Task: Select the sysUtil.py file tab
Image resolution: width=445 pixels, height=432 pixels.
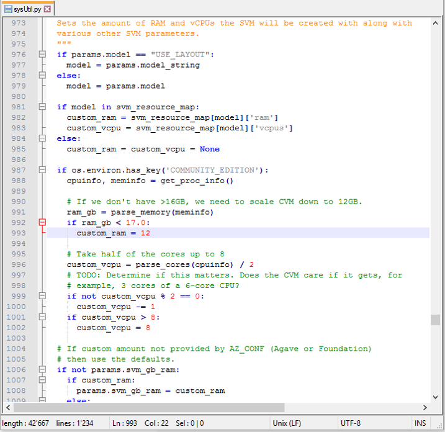Action: pyautogui.click(x=27, y=9)
